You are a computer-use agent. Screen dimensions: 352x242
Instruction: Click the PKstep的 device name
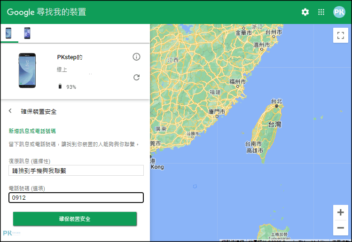(70, 57)
